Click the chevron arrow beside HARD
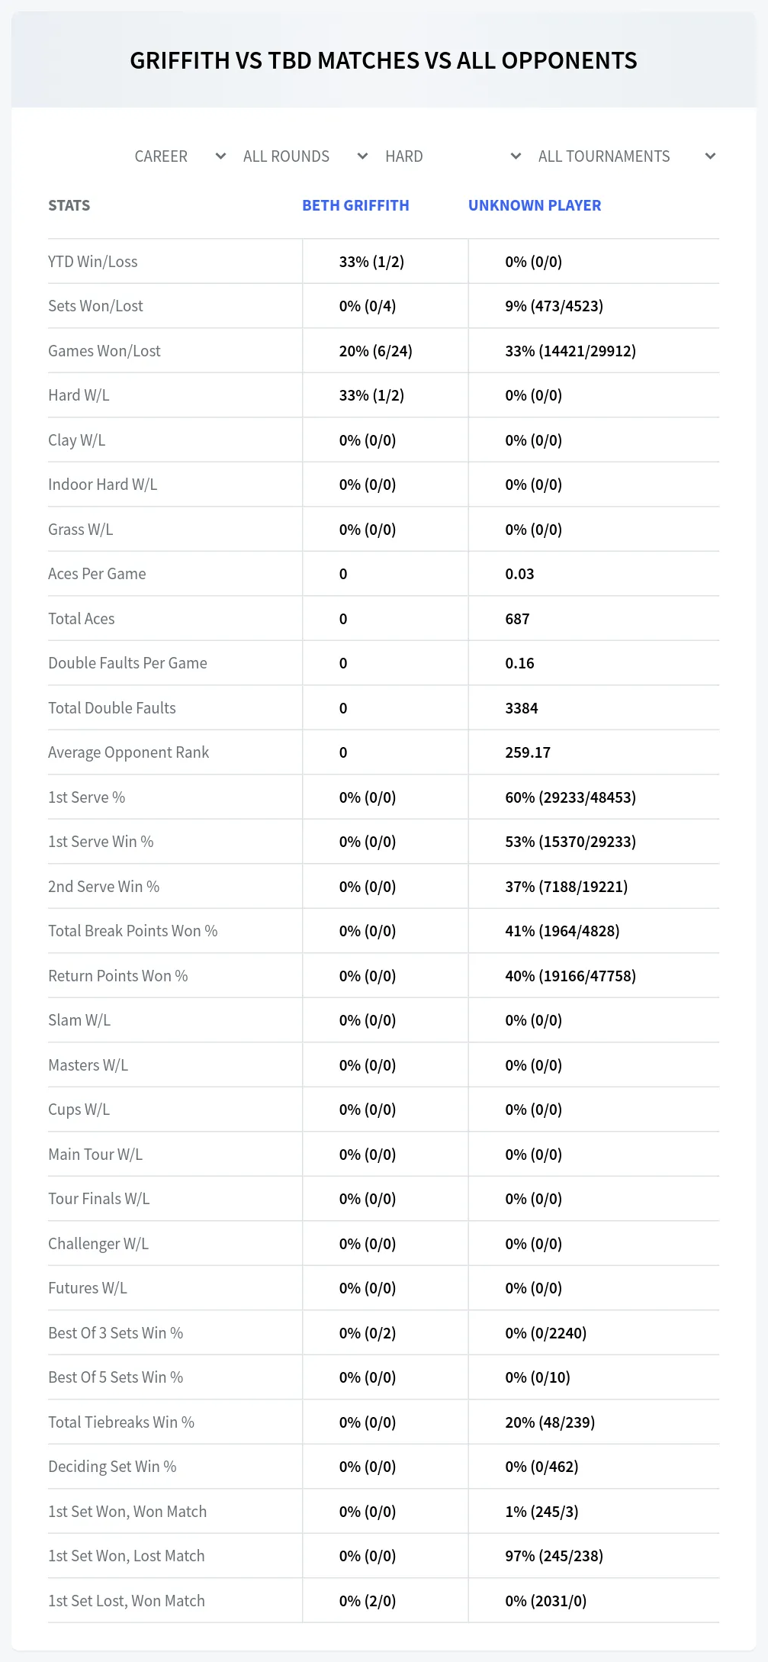 (x=516, y=156)
